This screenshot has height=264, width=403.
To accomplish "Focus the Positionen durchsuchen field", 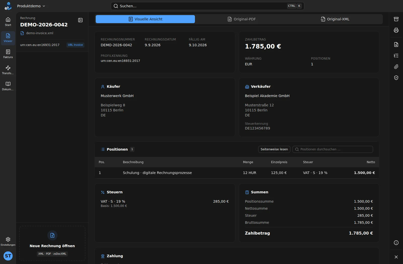I will [x=333, y=149].
